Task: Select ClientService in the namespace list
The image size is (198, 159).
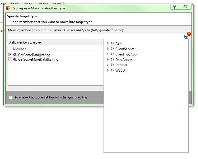Action: [x=125, y=49]
